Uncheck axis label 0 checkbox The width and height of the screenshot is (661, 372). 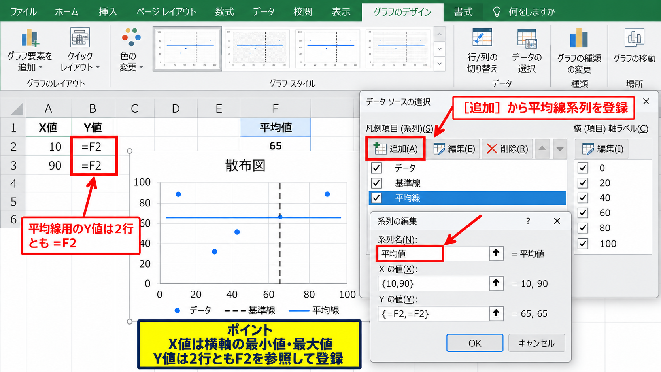pos(583,168)
